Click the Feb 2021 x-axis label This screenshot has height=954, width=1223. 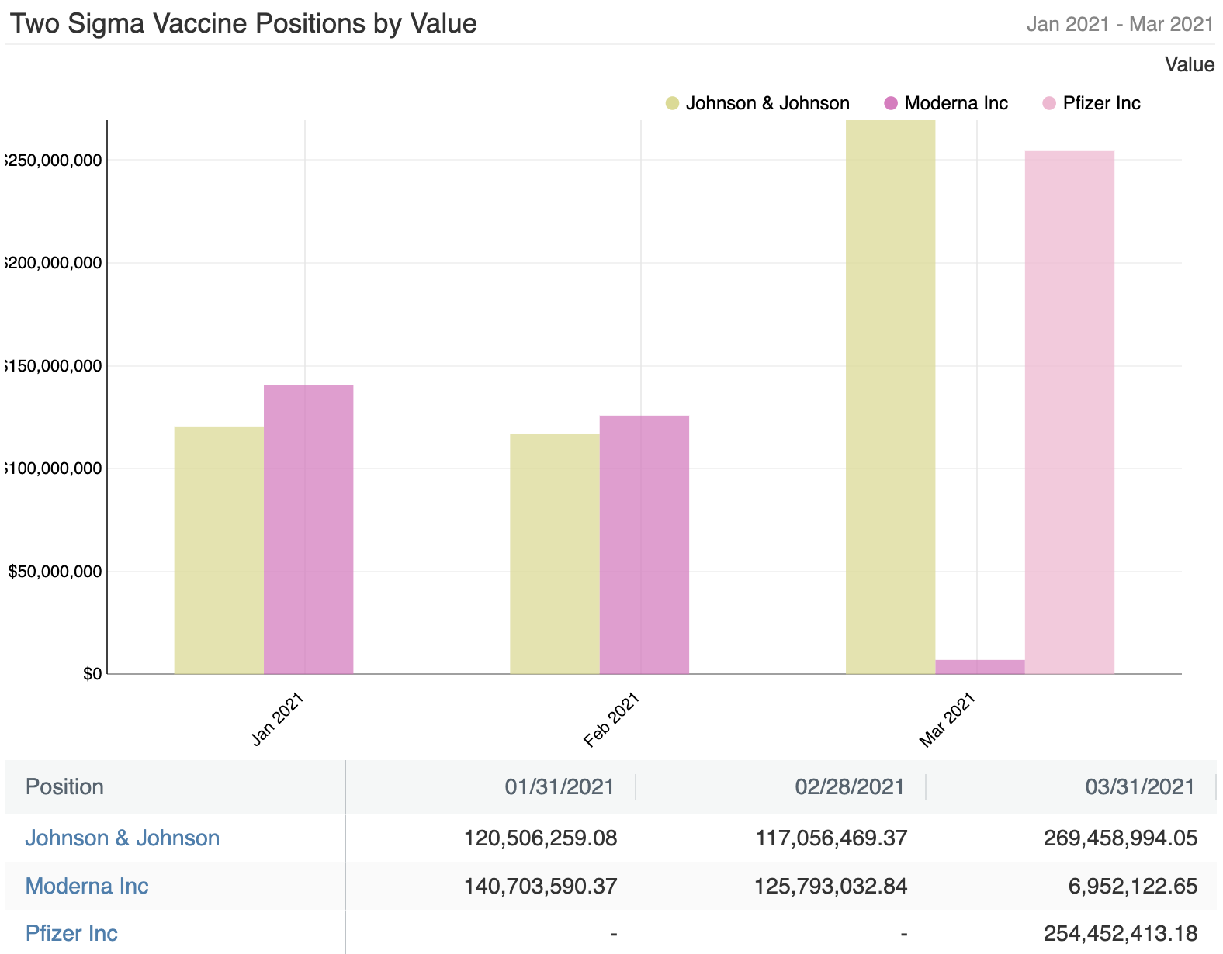tap(611, 721)
